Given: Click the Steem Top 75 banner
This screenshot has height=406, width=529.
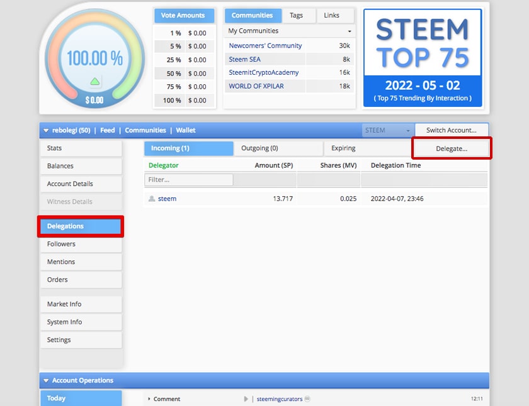Looking at the screenshot, I should [423, 58].
